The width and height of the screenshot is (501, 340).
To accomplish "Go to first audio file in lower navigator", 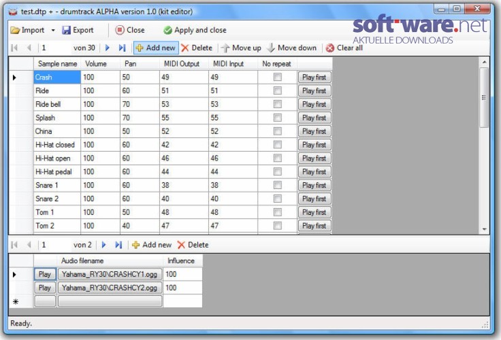I will tap(14, 245).
